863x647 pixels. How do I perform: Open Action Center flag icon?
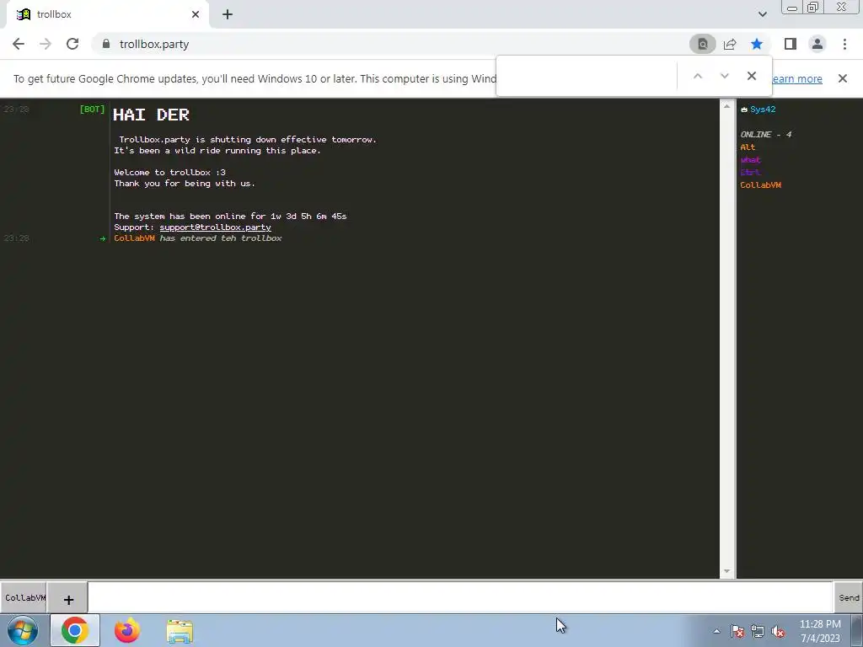(737, 631)
